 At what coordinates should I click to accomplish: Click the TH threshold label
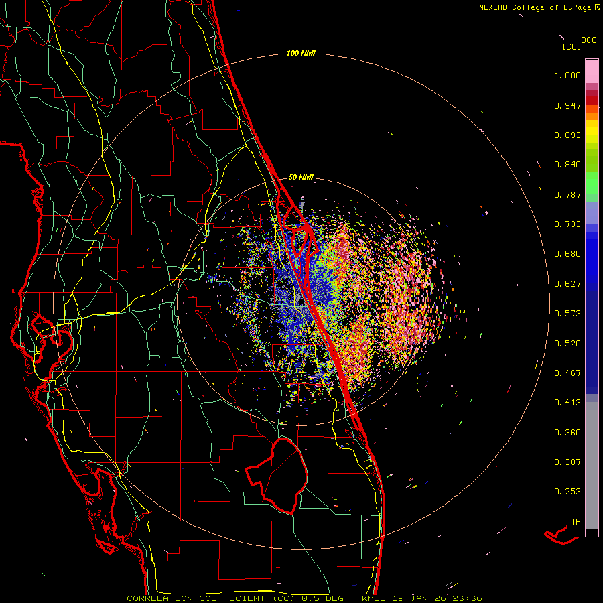click(x=576, y=522)
